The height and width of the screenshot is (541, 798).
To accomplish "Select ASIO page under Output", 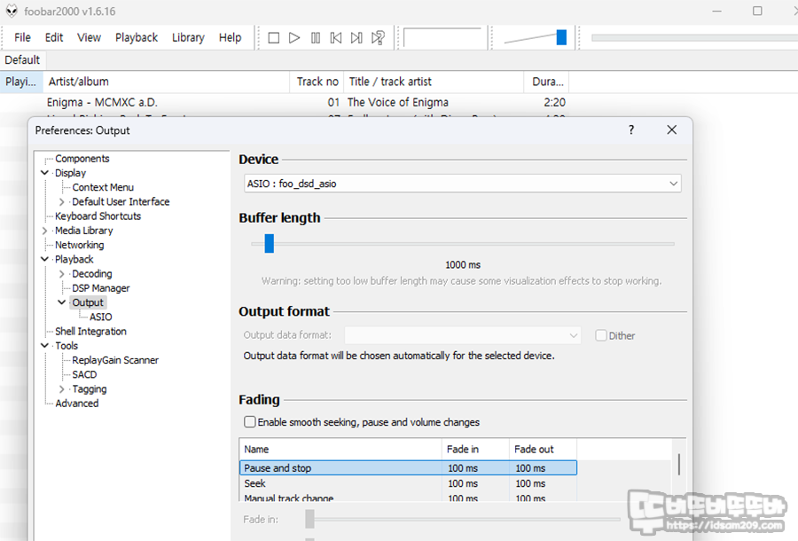I will click(101, 318).
